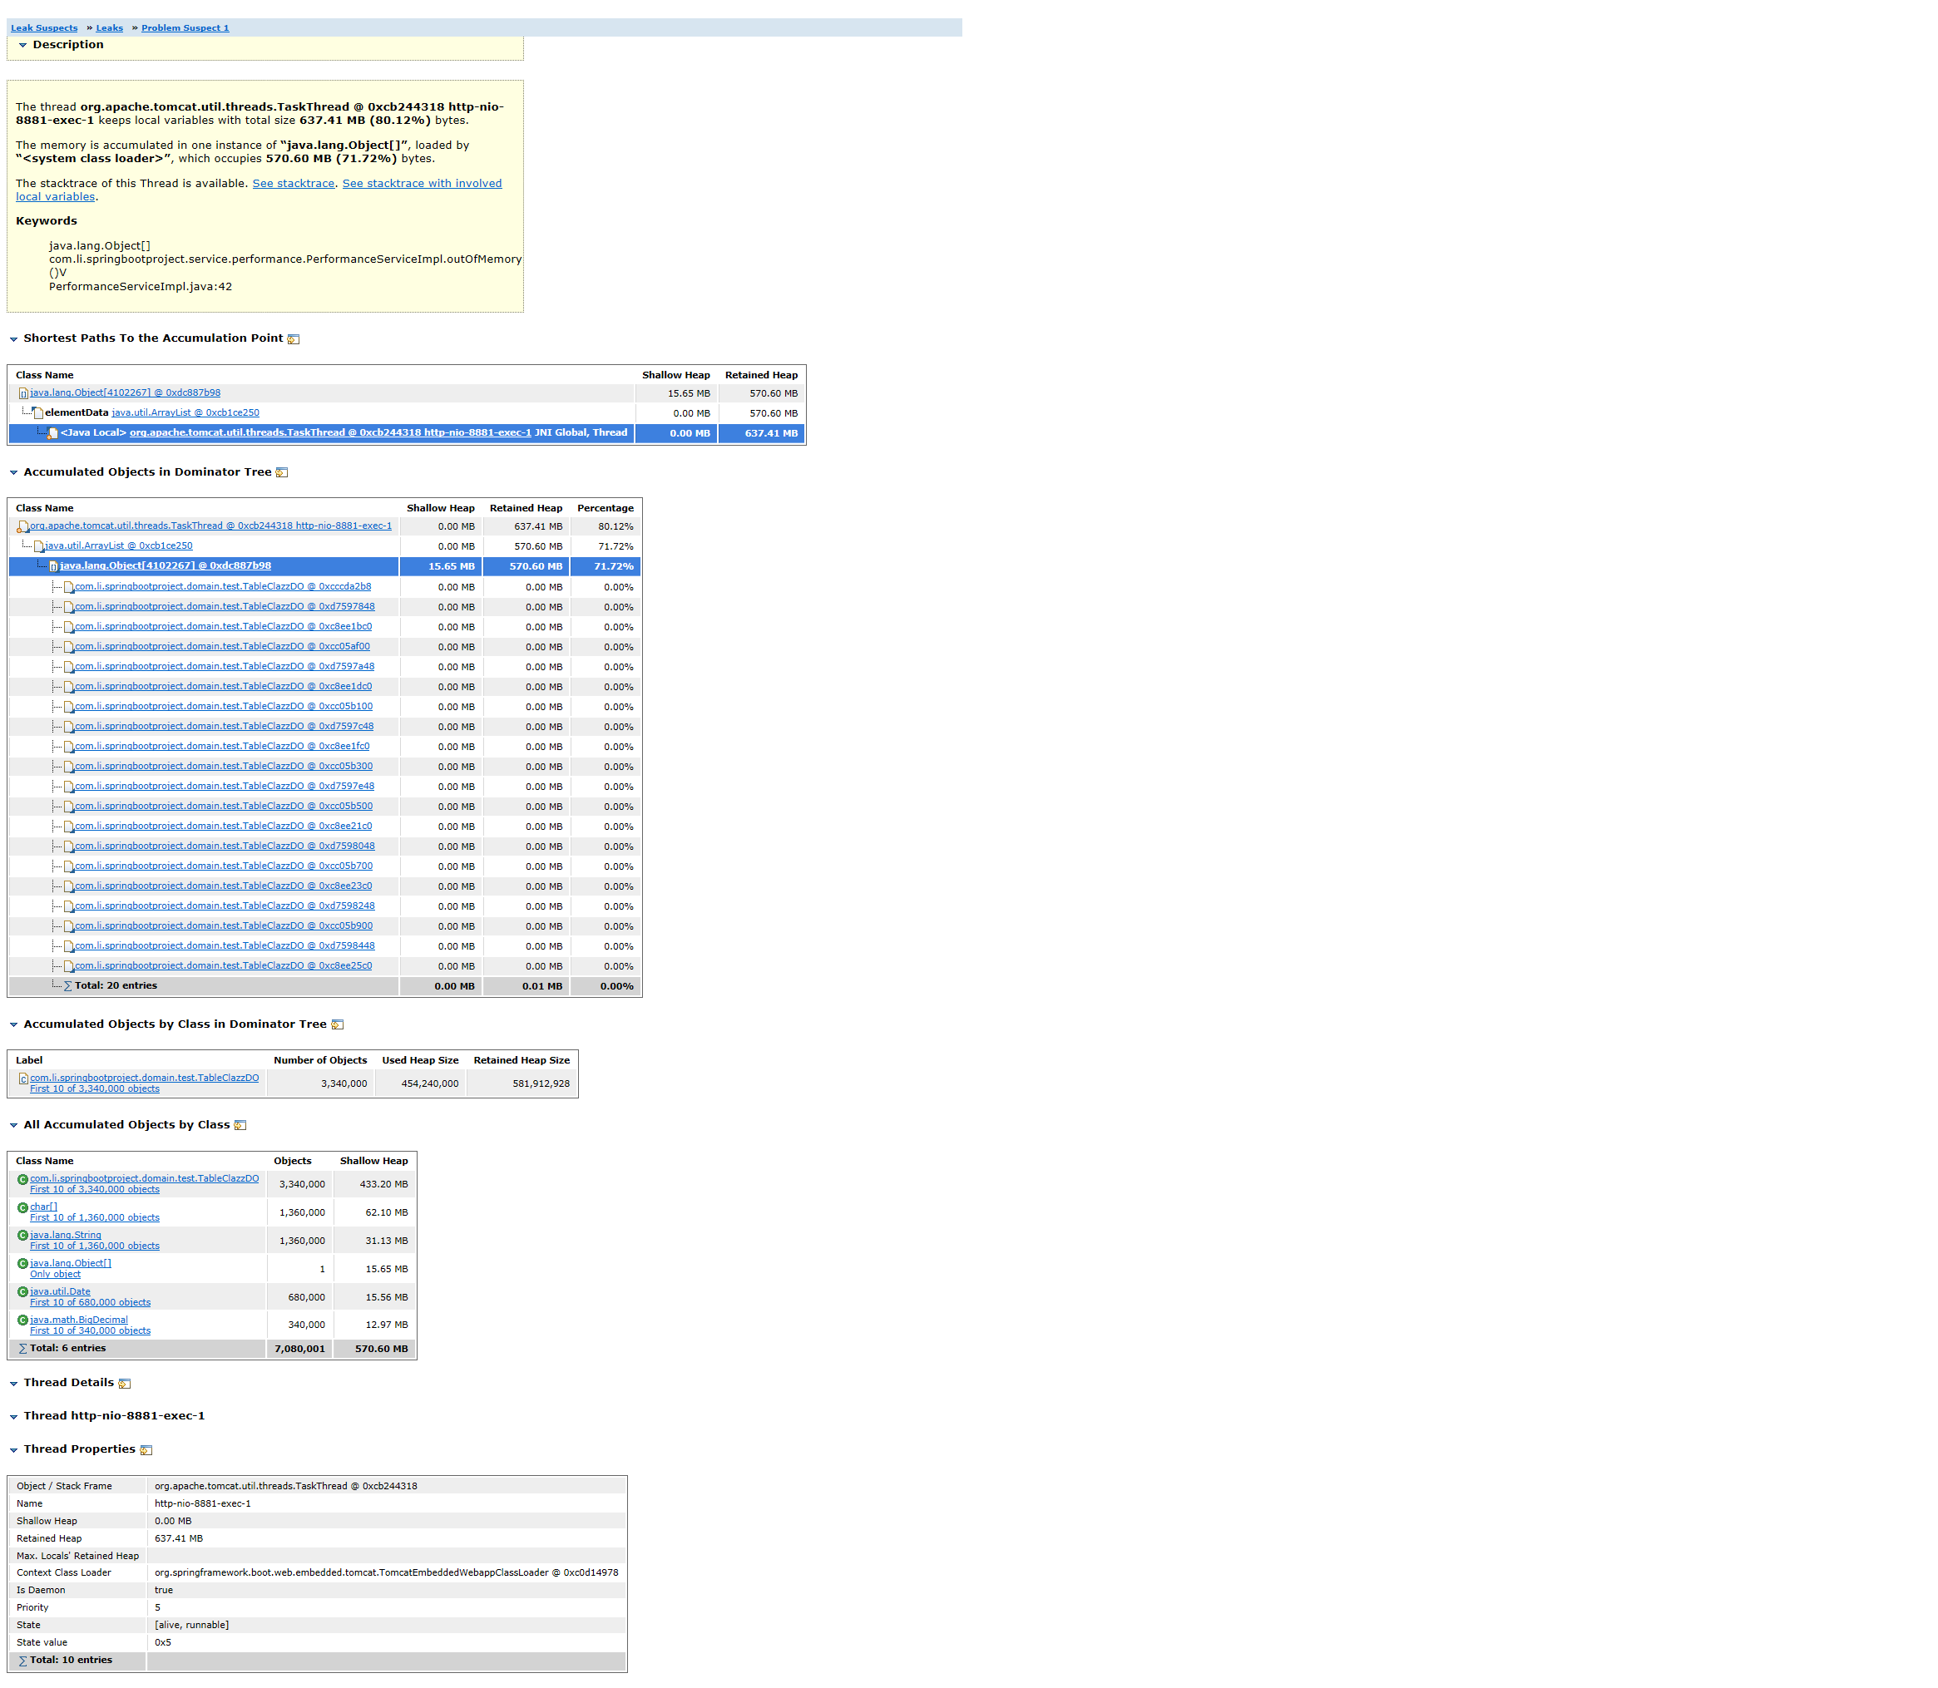Viewport: 1938px width, 1688px height.
Task: Click green class icon next to java.math.BigDecimal
Action: (x=22, y=1320)
